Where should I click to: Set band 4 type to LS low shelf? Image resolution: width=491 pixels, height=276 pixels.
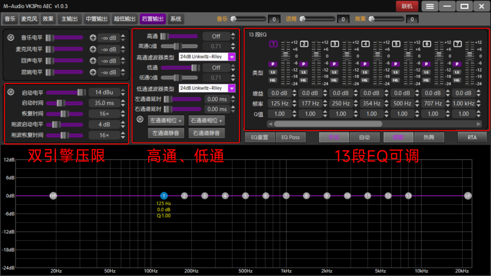pos(365,72)
